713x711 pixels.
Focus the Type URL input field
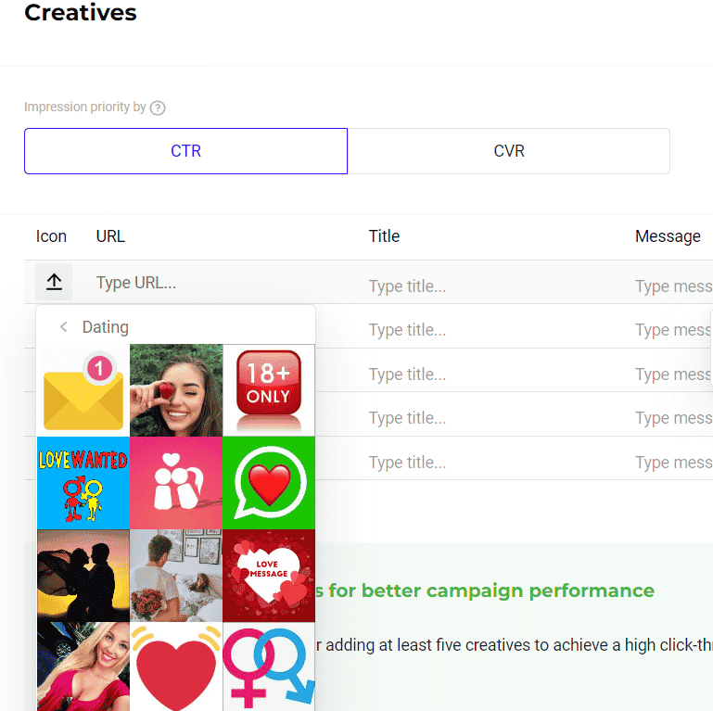coord(223,283)
